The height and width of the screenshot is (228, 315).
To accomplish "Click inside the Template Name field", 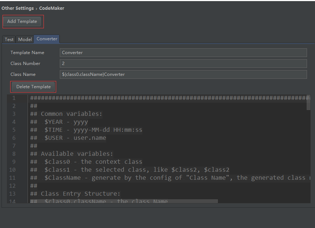I will click(x=145, y=52).
